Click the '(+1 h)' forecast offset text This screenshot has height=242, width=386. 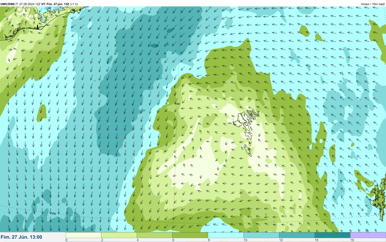point(74,4)
